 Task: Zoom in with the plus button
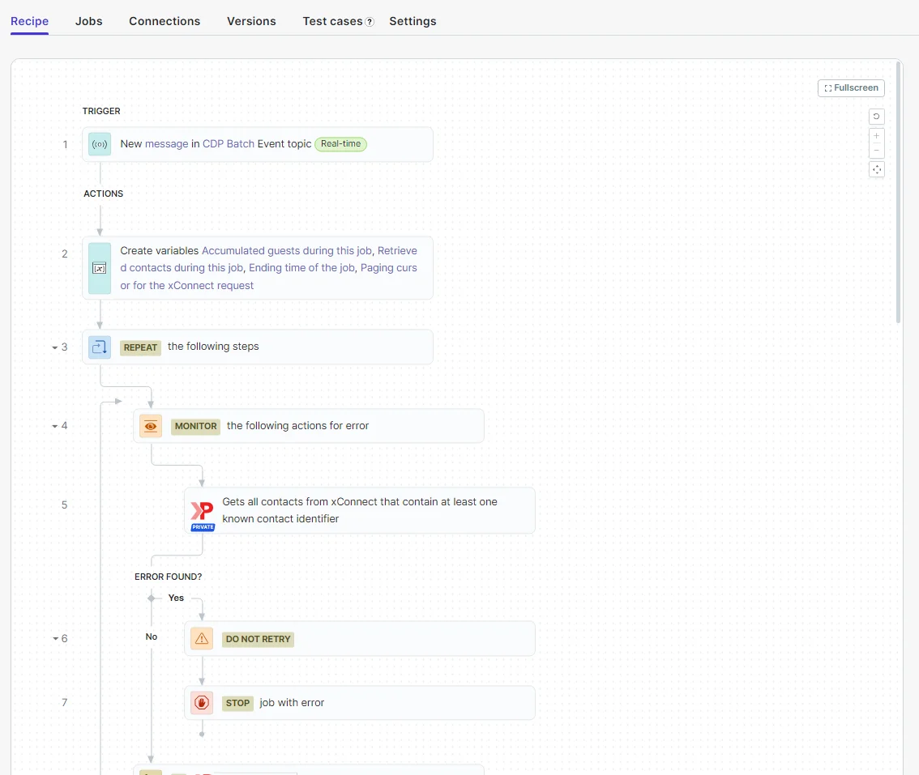tap(876, 136)
